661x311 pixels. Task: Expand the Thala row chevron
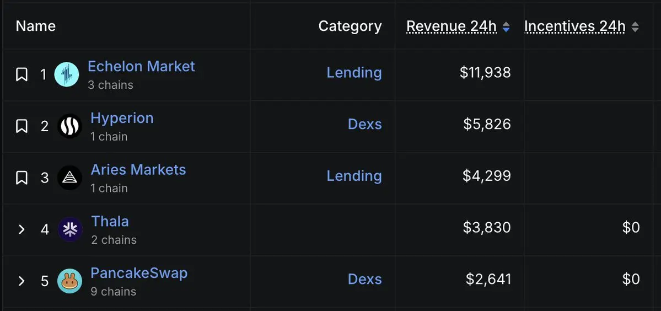pos(22,230)
